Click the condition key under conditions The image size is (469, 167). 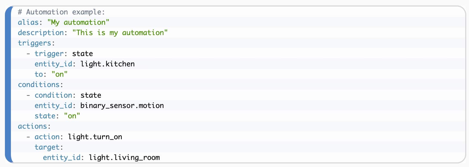point(53,95)
